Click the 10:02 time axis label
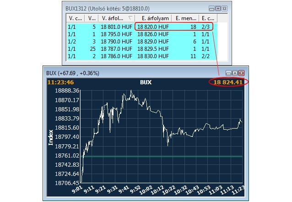The height and width of the screenshot is (202, 292). click(x=146, y=190)
